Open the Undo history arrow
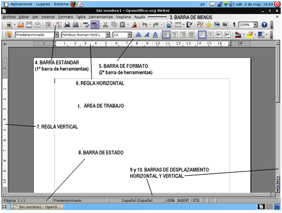The height and width of the screenshot is (213, 282). (x=150, y=25)
